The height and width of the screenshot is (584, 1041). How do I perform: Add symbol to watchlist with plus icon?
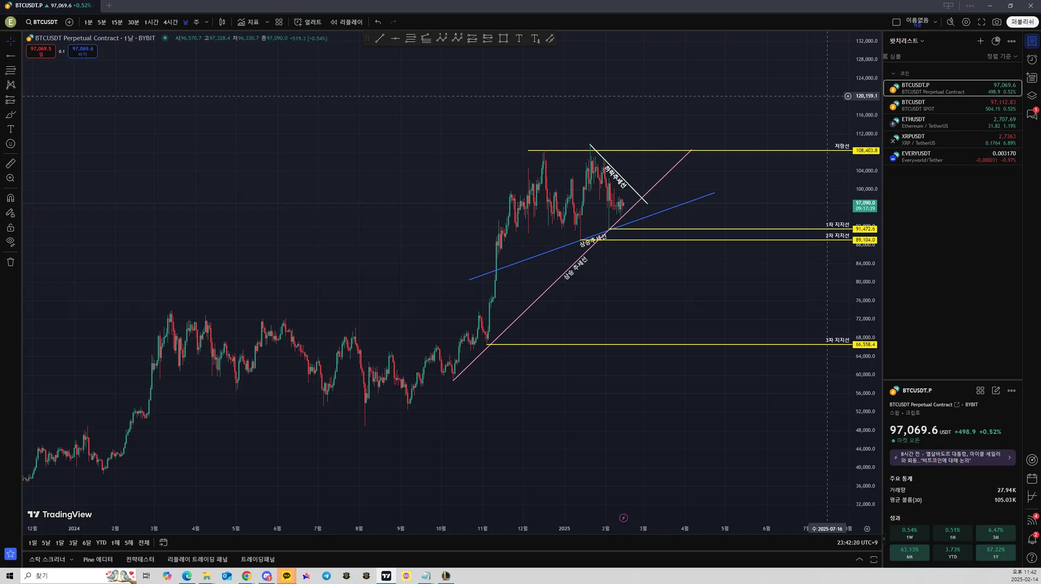(x=980, y=41)
